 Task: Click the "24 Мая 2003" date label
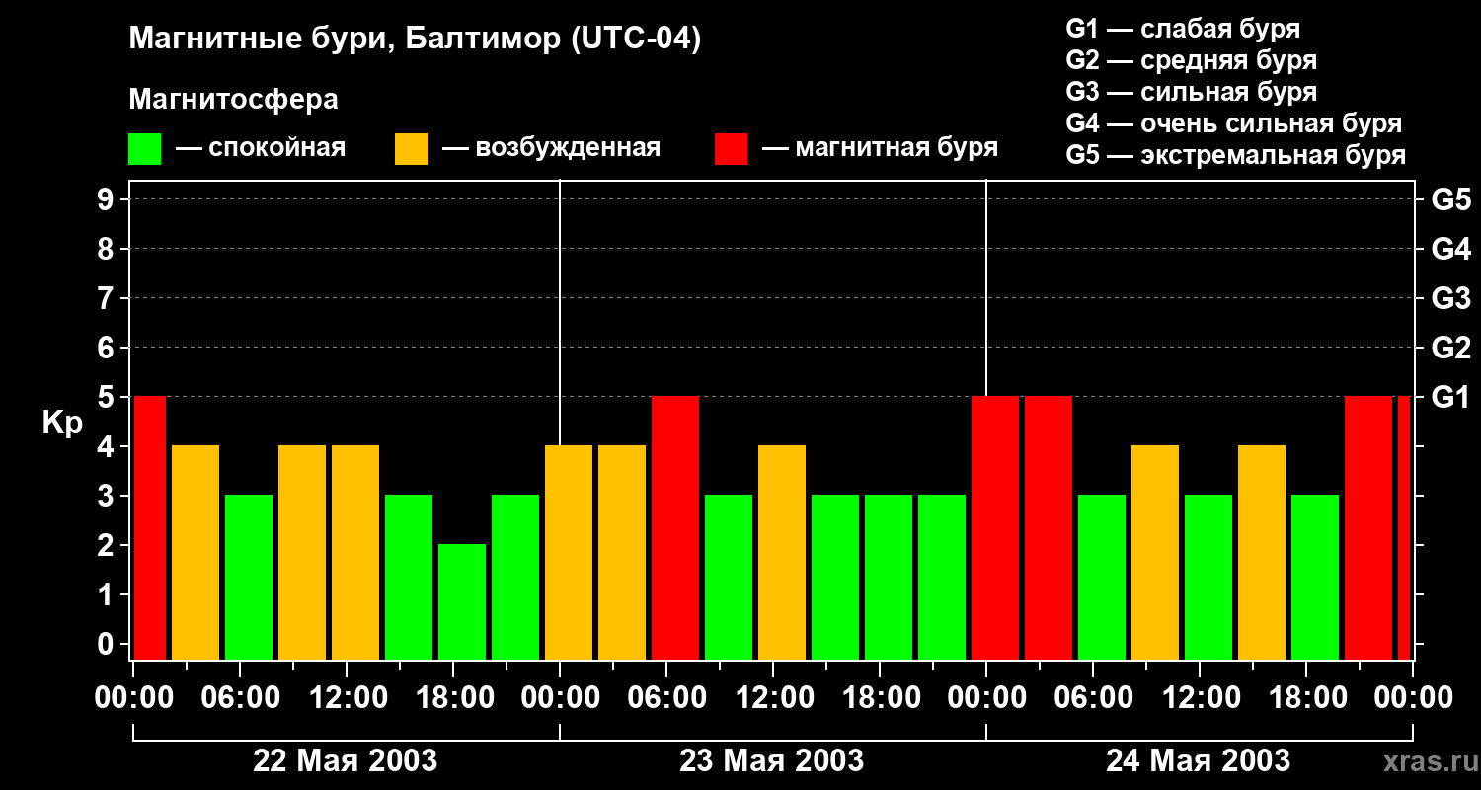pyautogui.click(x=1198, y=761)
